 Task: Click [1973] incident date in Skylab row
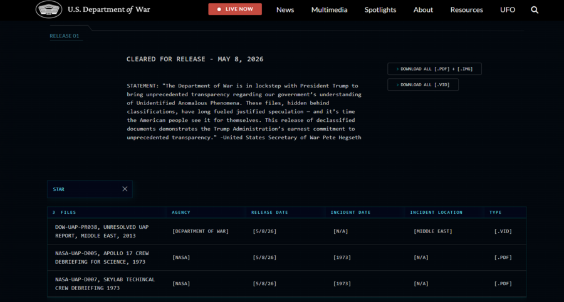coord(342,284)
